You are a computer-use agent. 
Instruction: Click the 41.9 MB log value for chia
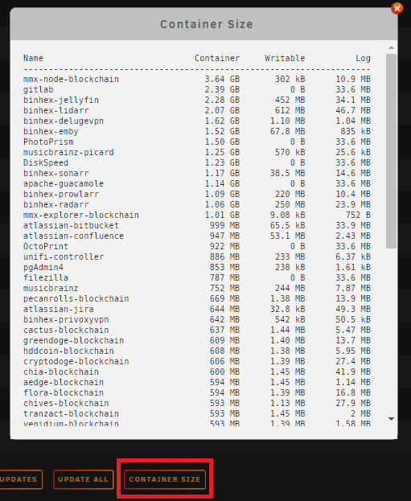[x=353, y=372]
